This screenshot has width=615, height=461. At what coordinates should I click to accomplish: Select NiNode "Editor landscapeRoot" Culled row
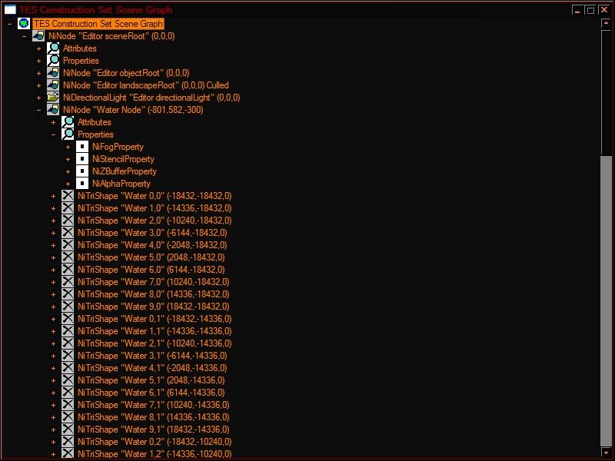tap(145, 85)
